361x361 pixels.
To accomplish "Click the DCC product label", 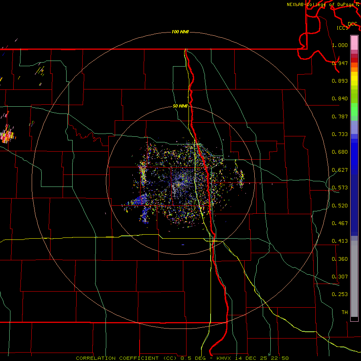I will pos(353,24).
